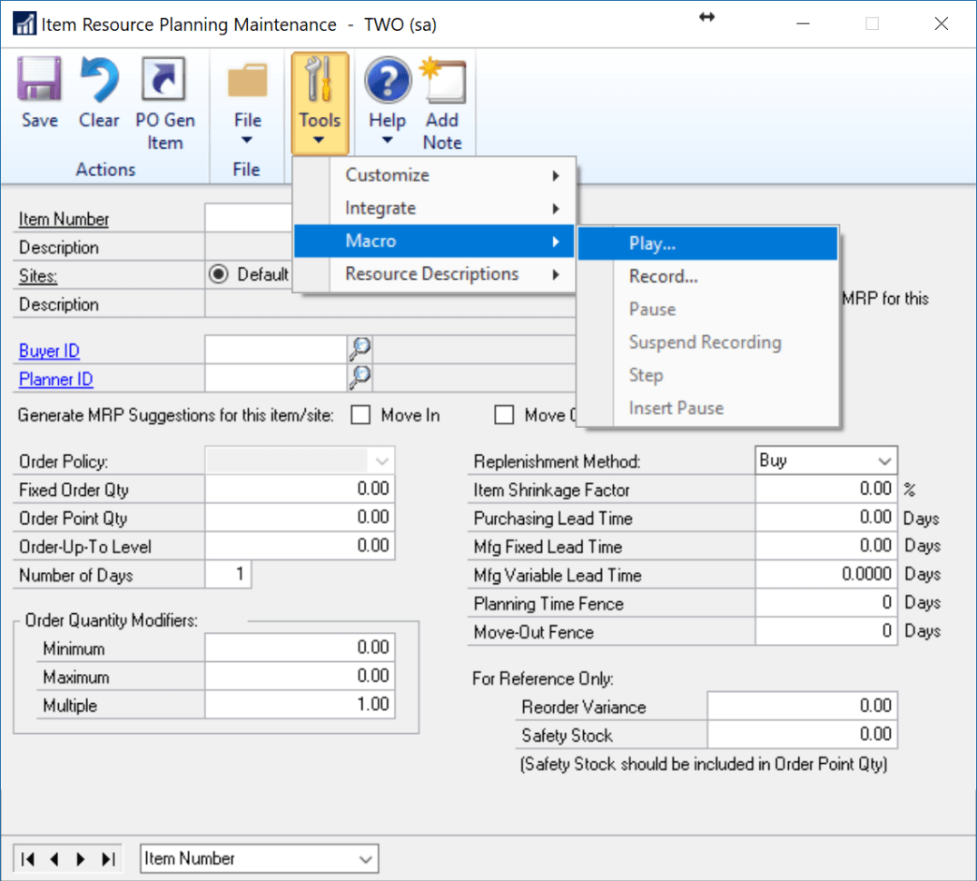Enable the Move Out checkbox

click(505, 415)
